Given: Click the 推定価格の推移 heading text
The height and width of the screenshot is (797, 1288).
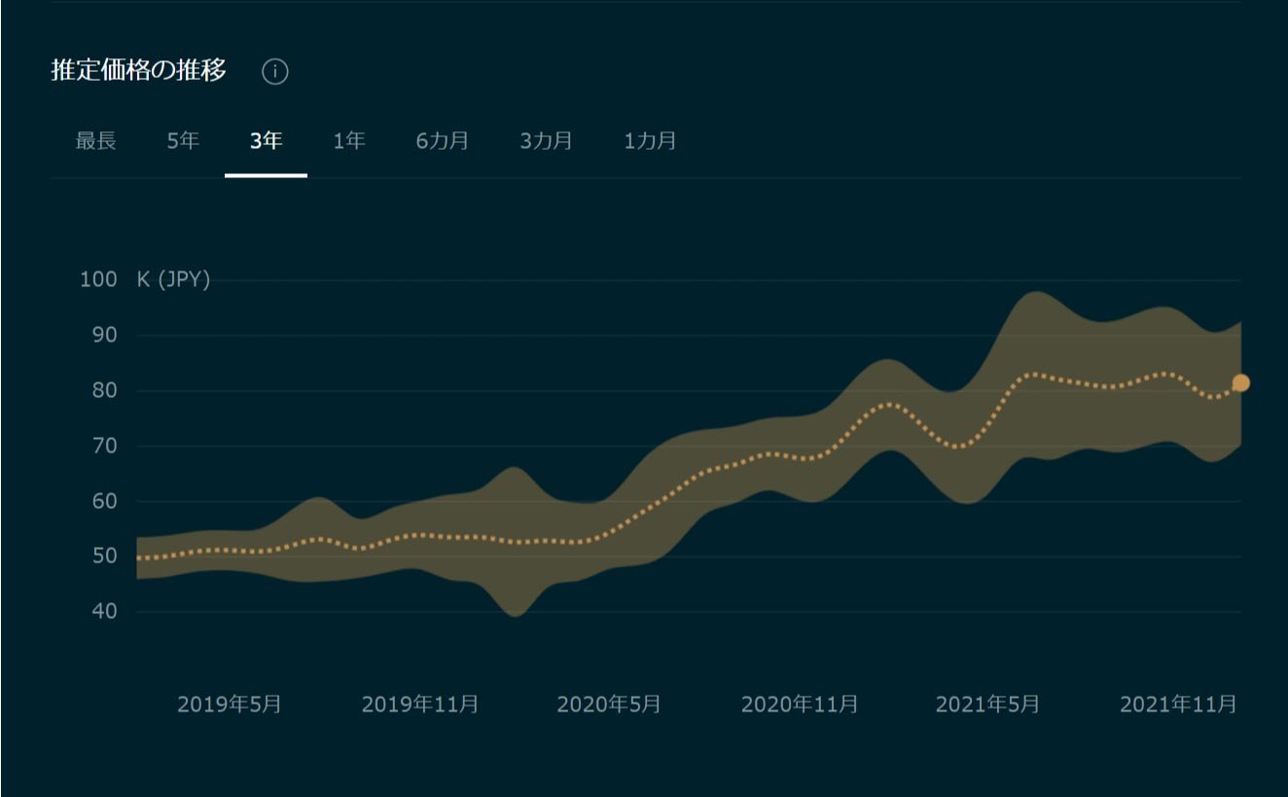Looking at the screenshot, I should tap(139, 70).
